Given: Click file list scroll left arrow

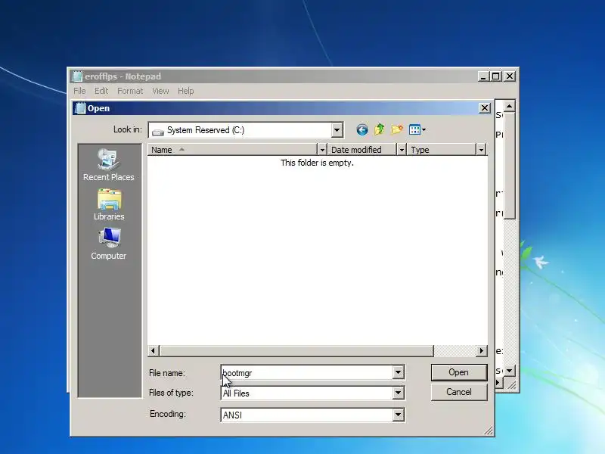Looking at the screenshot, I should click(154, 350).
